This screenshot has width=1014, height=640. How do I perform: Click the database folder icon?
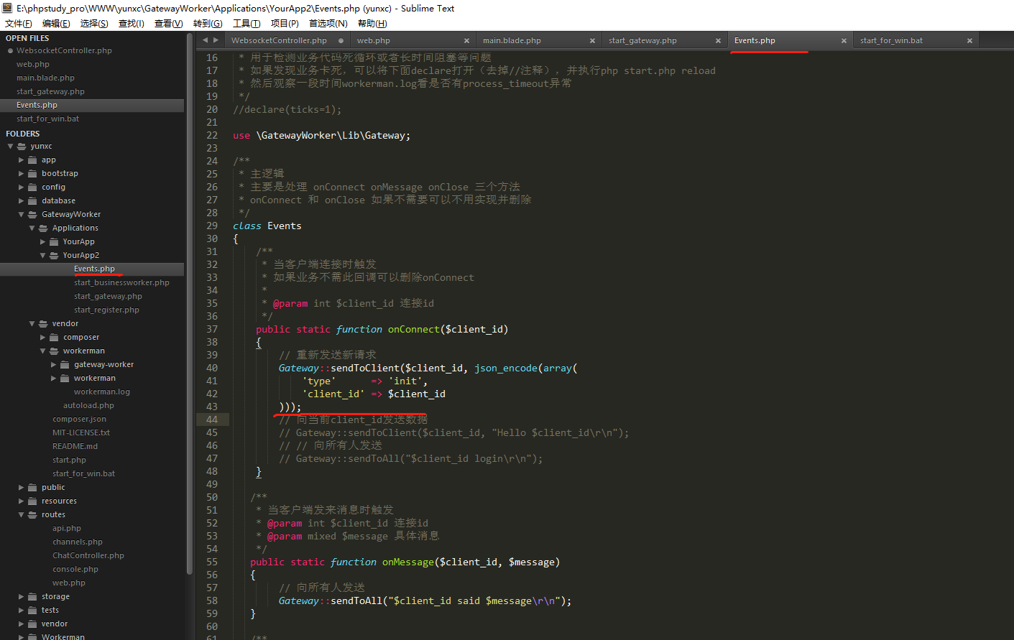coord(32,201)
